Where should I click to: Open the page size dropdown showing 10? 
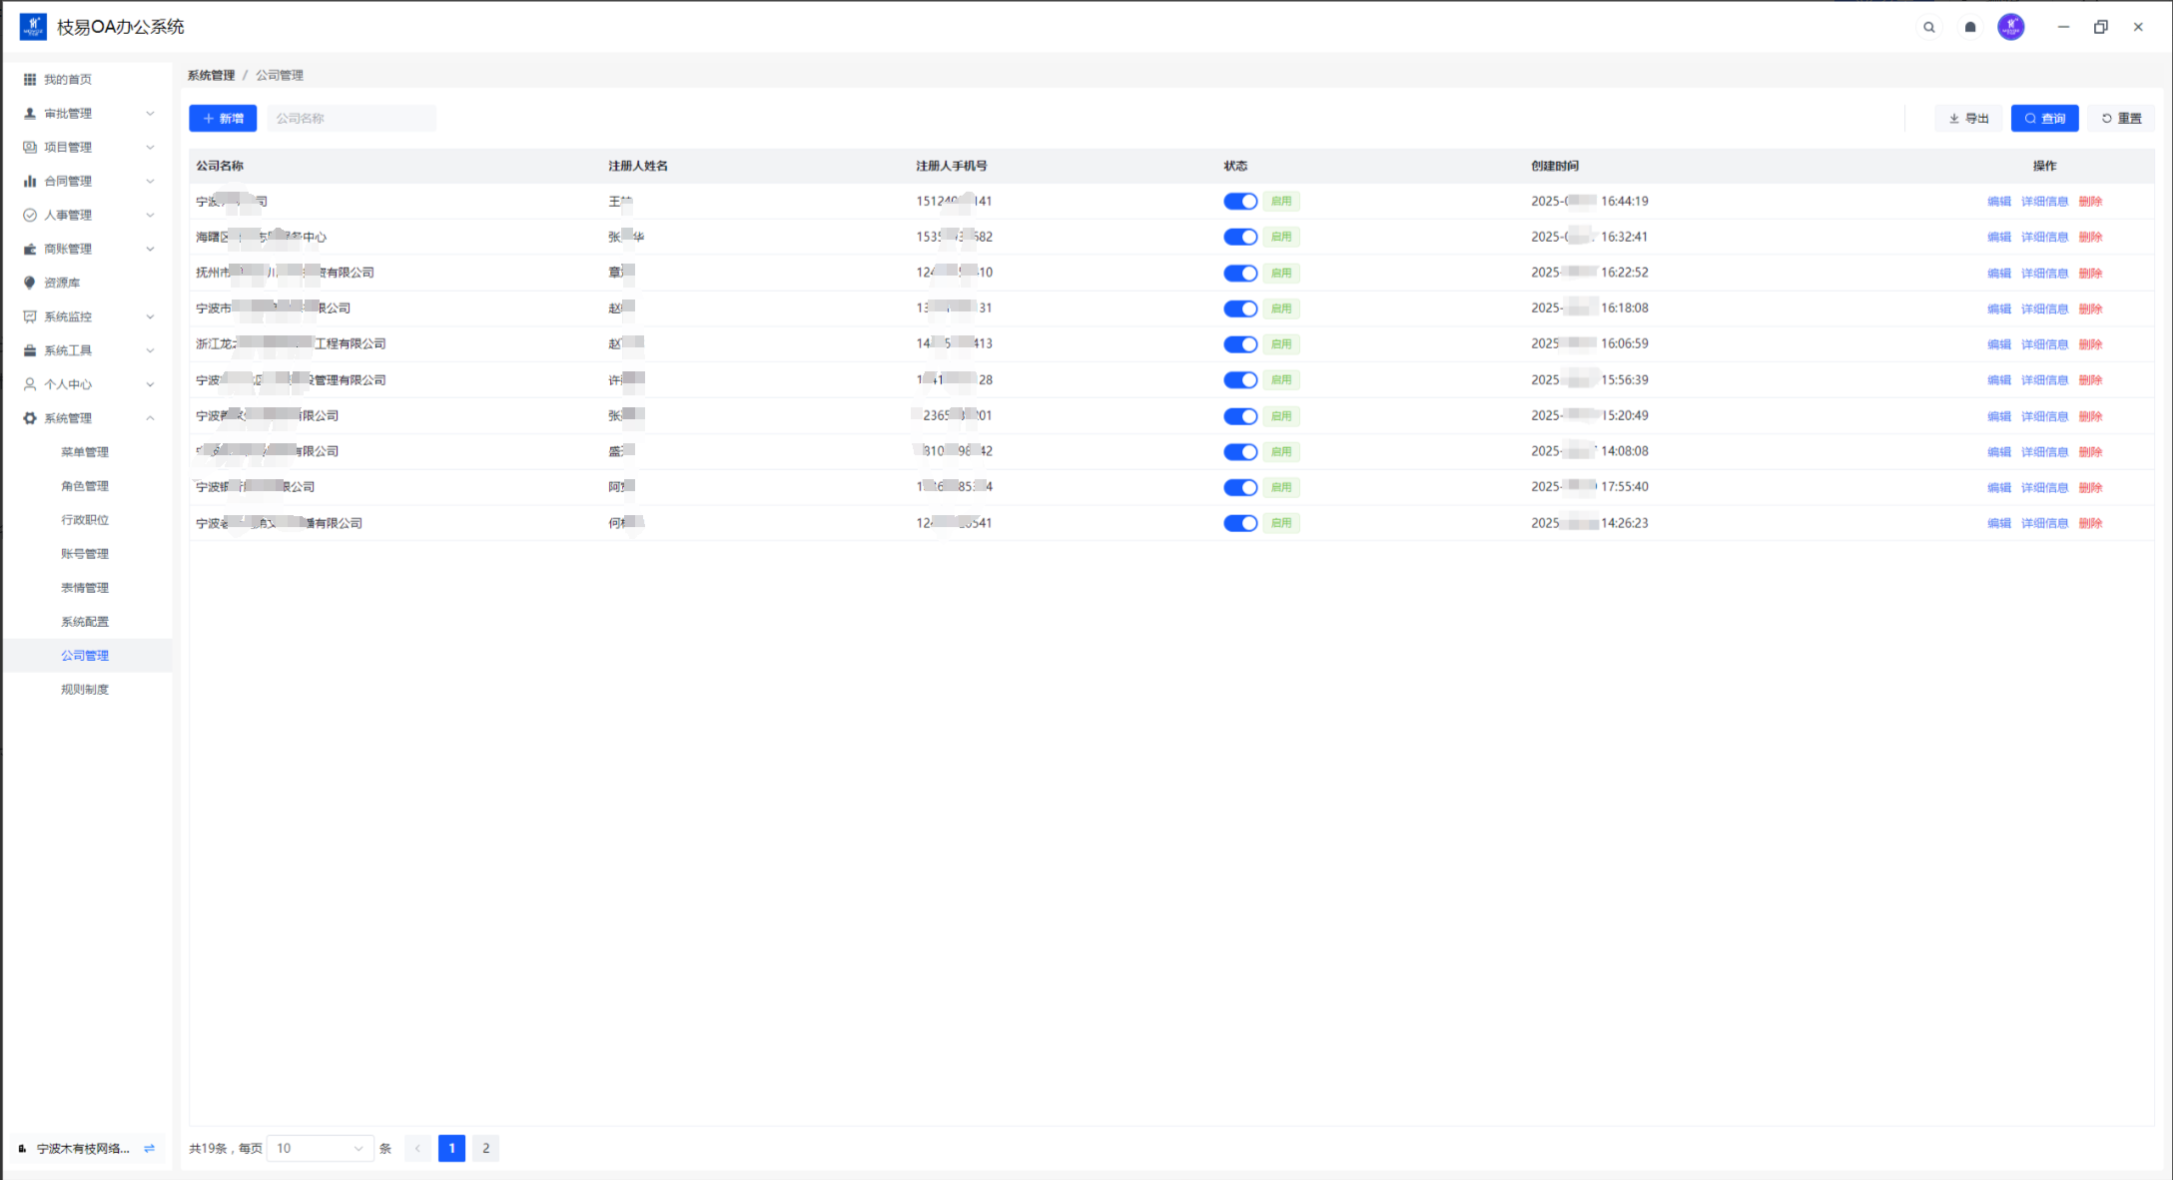tap(320, 1148)
